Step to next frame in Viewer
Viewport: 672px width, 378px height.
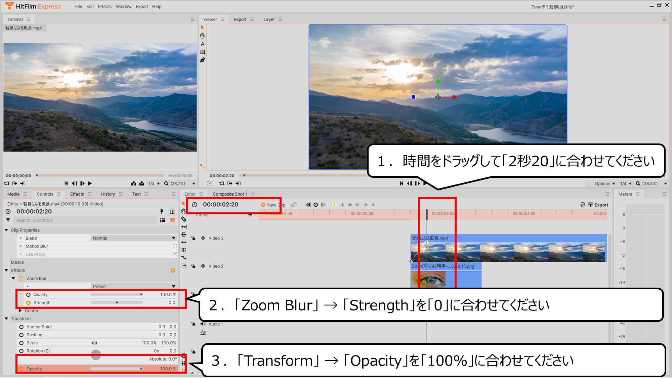[x=417, y=183]
